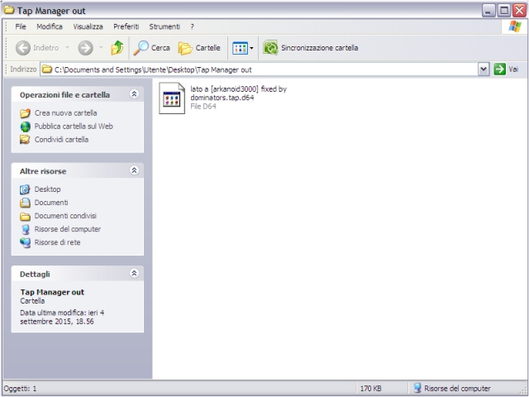Screen dimensions: 529x397
Task: Maximize the Tap Manager out window
Action: pyautogui.click(x=504, y=11)
